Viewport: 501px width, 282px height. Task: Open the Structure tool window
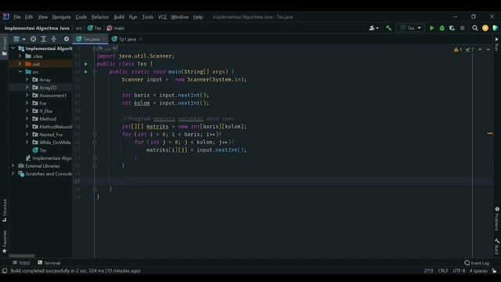click(5, 210)
